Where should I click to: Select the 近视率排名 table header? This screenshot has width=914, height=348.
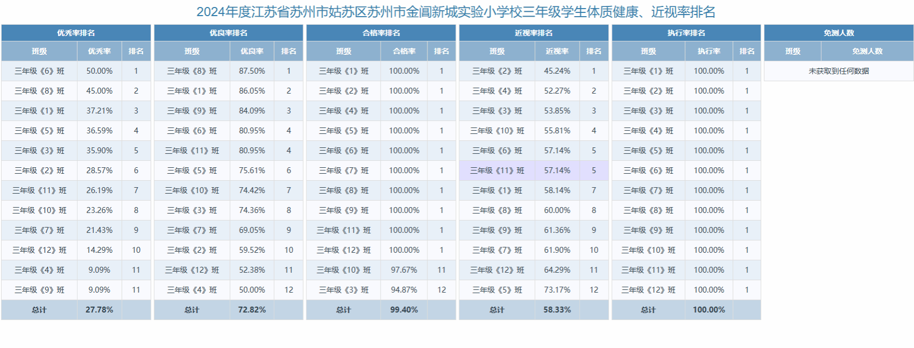pyautogui.click(x=533, y=33)
